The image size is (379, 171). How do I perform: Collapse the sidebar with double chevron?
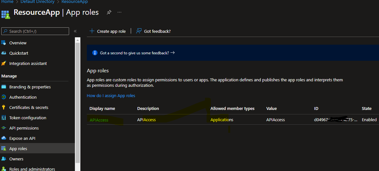tap(75, 31)
